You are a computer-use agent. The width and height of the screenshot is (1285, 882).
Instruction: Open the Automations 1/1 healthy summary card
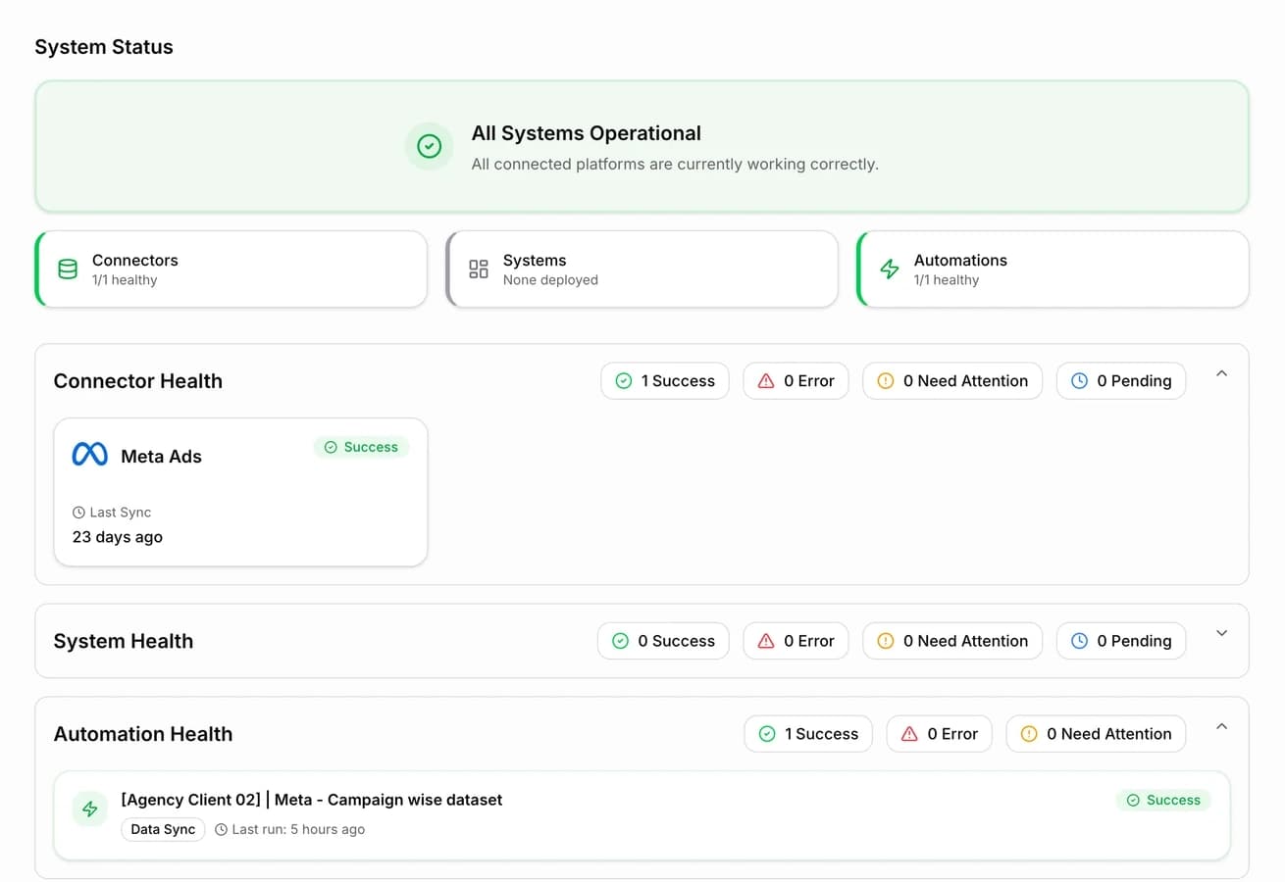point(1054,269)
